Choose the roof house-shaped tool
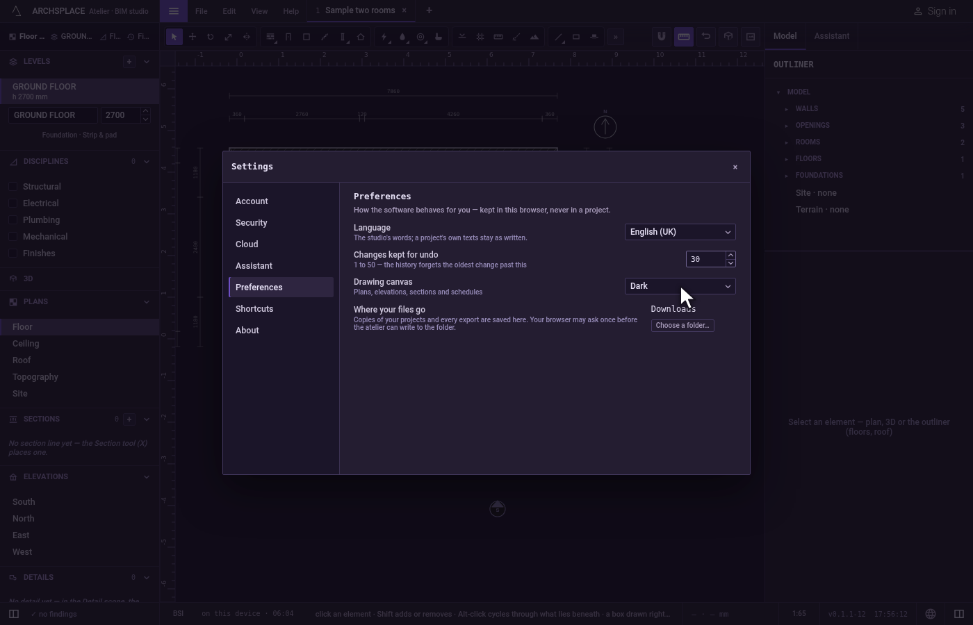 tap(361, 37)
